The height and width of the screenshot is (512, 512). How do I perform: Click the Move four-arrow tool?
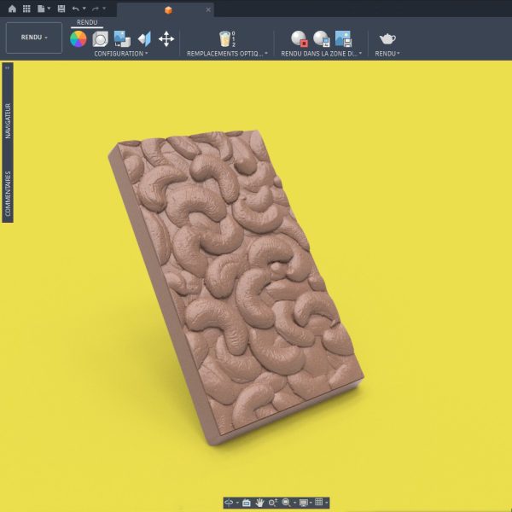point(166,39)
